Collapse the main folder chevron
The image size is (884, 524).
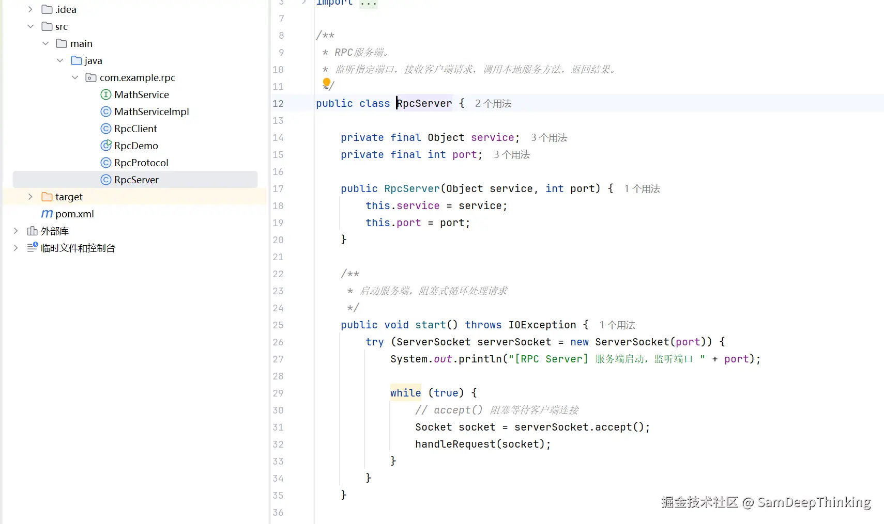45,43
